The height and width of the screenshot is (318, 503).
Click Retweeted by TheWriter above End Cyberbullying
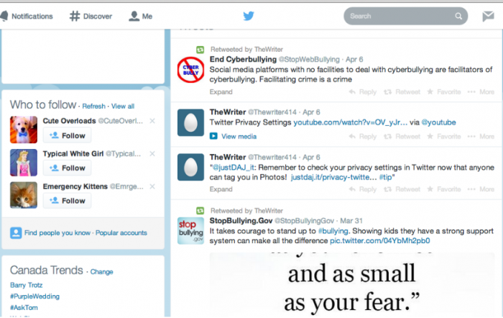tap(246, 50)
